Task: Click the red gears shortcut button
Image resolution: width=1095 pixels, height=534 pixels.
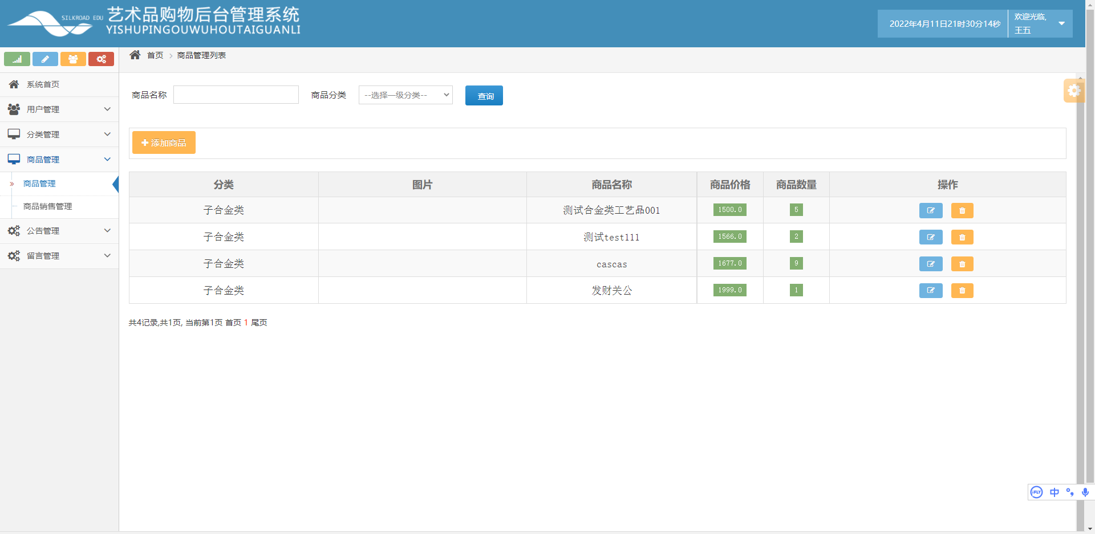Action: click(101, 59)
